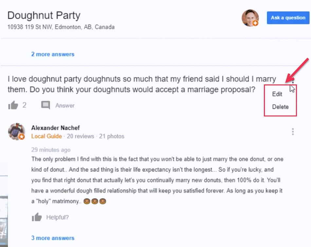Click the 21 photos text
The image size is (311, 247).
click(112, 136)
